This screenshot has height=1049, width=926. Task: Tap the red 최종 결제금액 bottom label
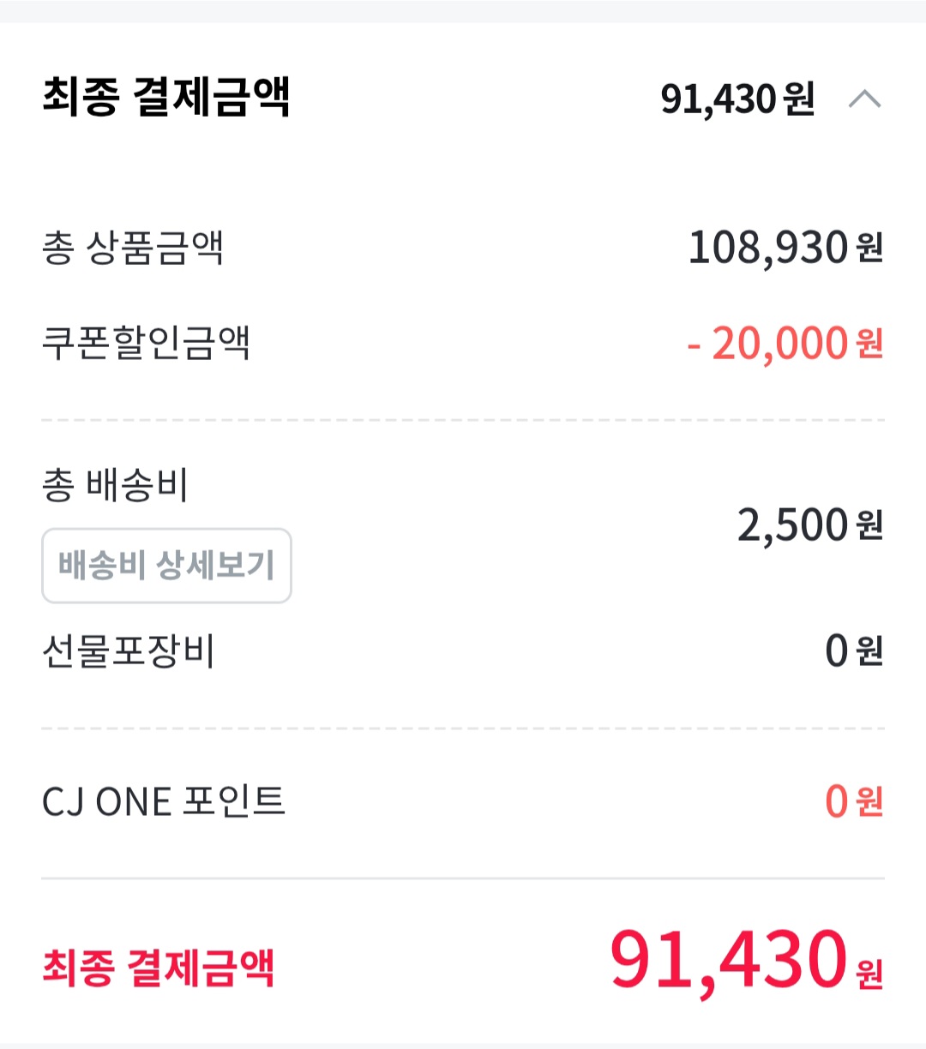(159, 968)
